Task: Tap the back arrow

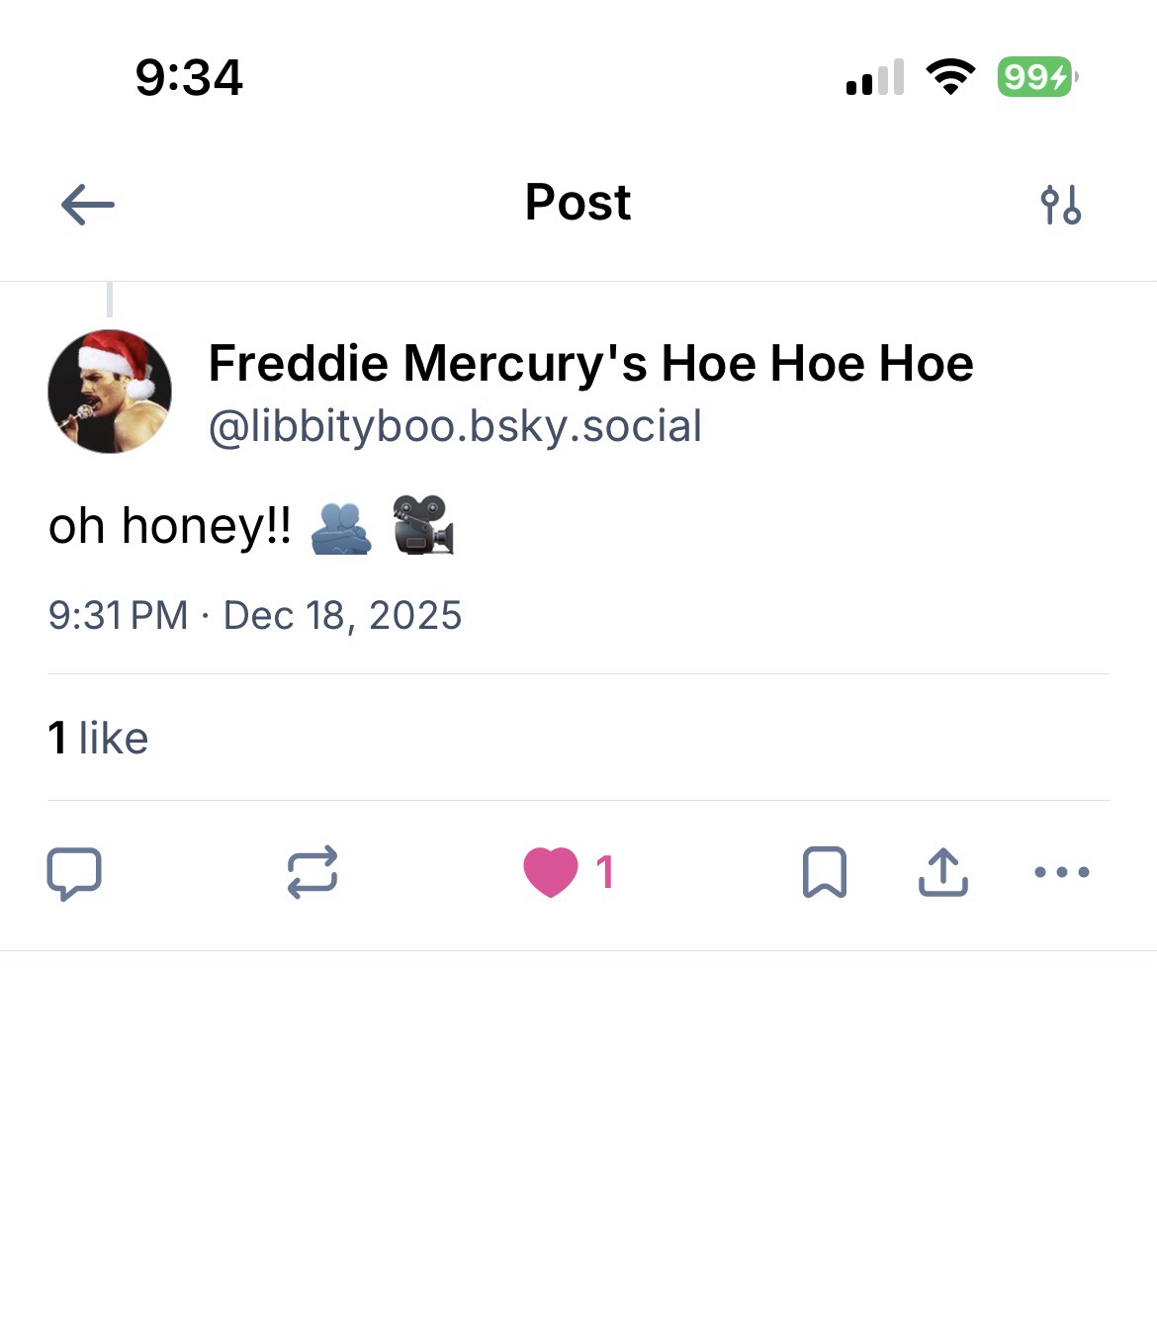Action: click(88, 206)
